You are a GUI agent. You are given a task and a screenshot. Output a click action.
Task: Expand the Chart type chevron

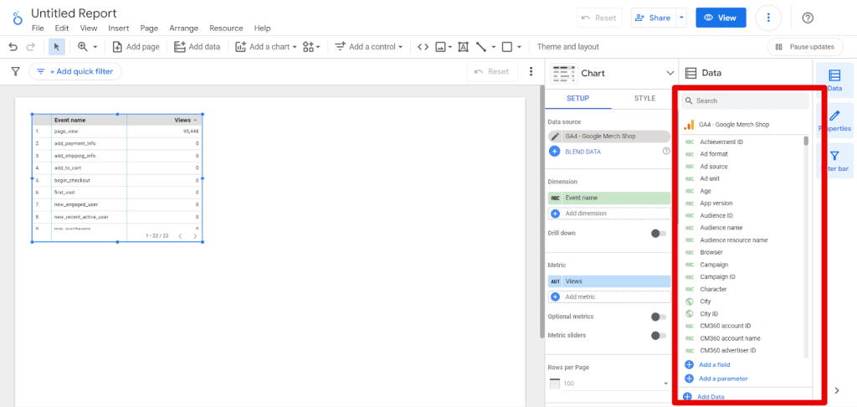click(x=670, y=74)
